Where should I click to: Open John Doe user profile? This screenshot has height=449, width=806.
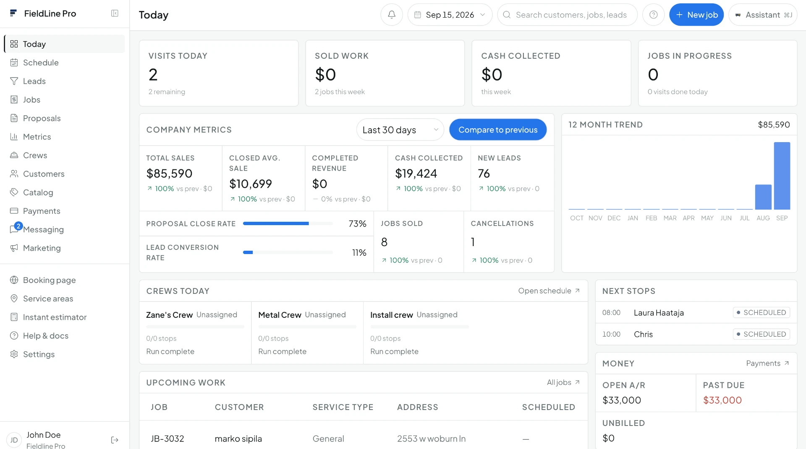tap(46, 440)
